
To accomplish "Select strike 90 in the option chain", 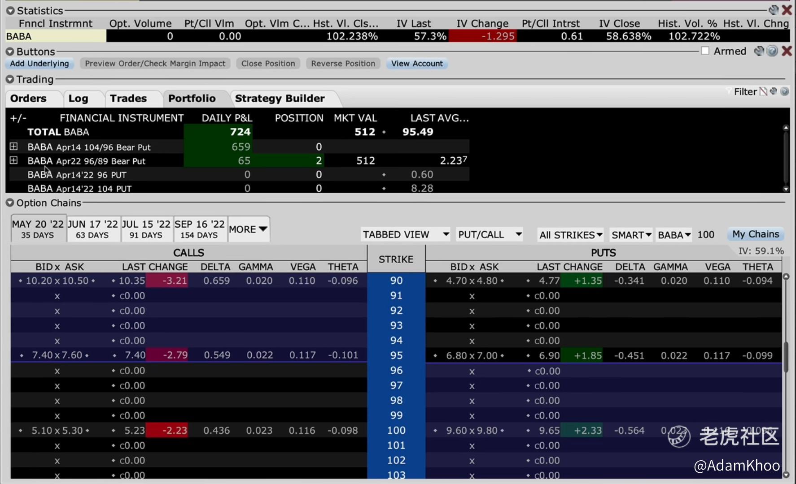I will (396, 281).
